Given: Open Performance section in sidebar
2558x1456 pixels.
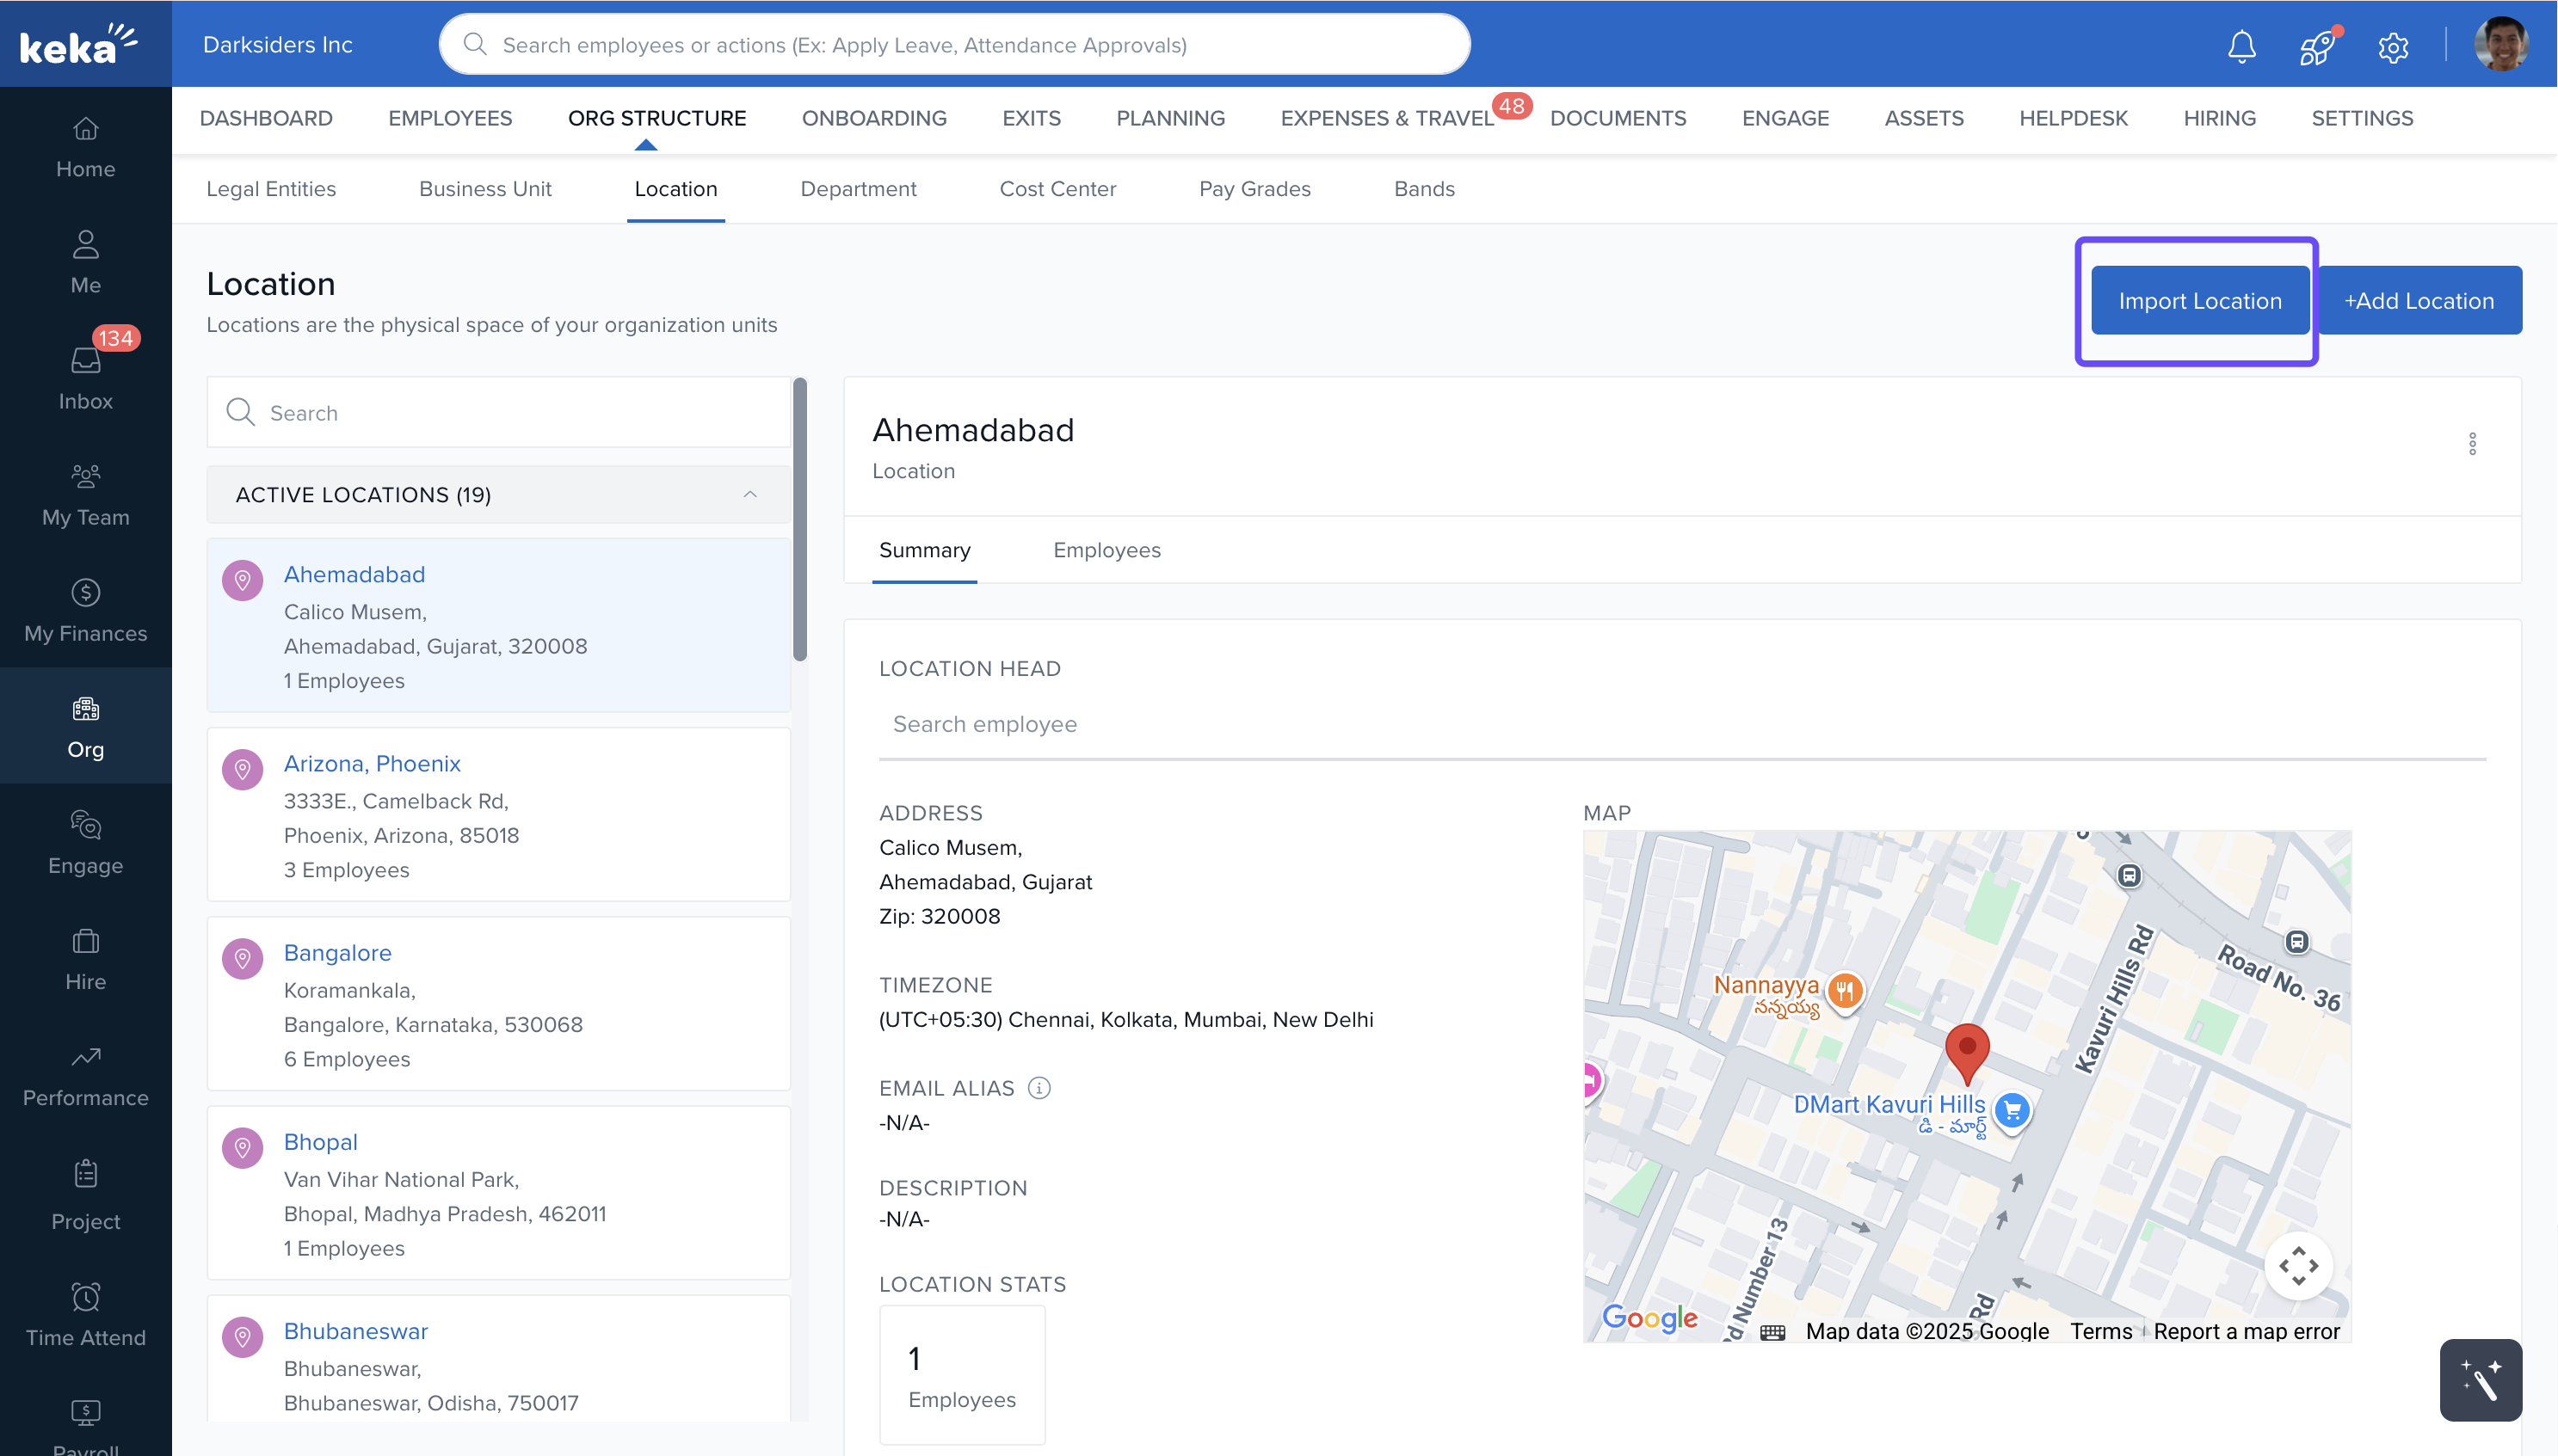Looking at the screenshot, I should [85, 1075].
